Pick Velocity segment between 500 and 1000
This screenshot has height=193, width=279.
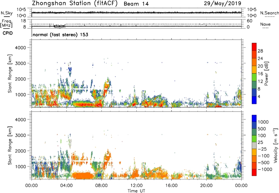254,125
